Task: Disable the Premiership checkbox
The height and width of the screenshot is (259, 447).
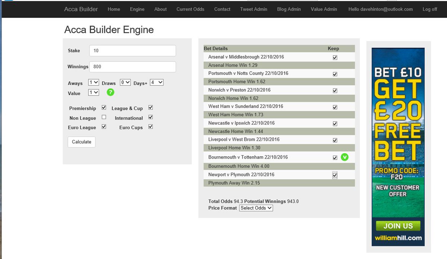Action: click(104, 108)
